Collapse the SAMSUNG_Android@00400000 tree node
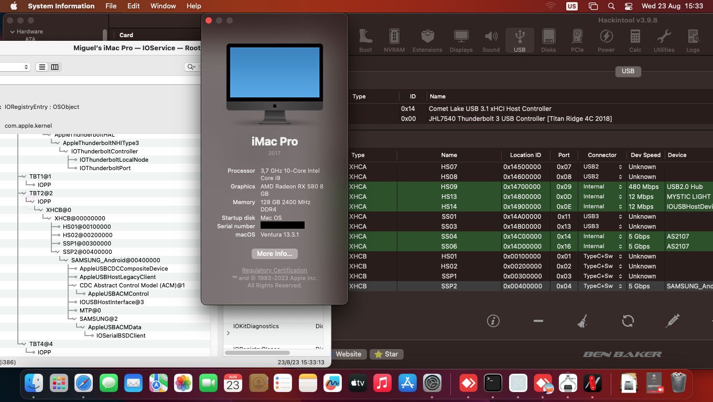Viewport: 713px width, 402px height. tap(66, 260)
